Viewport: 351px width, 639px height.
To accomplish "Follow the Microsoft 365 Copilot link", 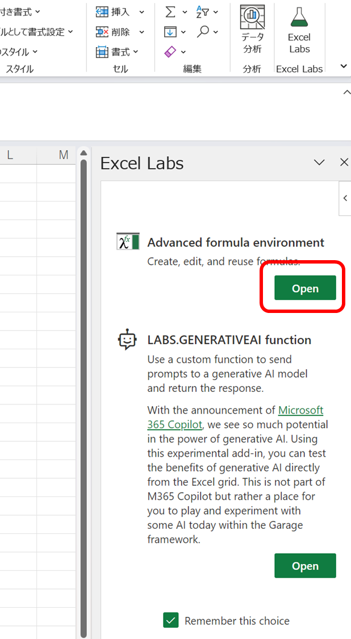I will point(235,417).
